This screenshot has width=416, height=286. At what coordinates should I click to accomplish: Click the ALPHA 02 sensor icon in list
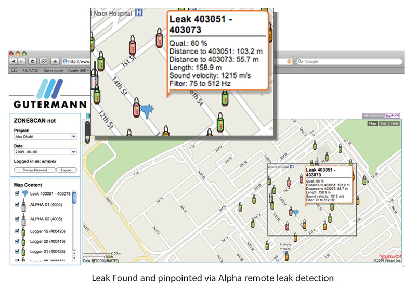tap(23, 219)
